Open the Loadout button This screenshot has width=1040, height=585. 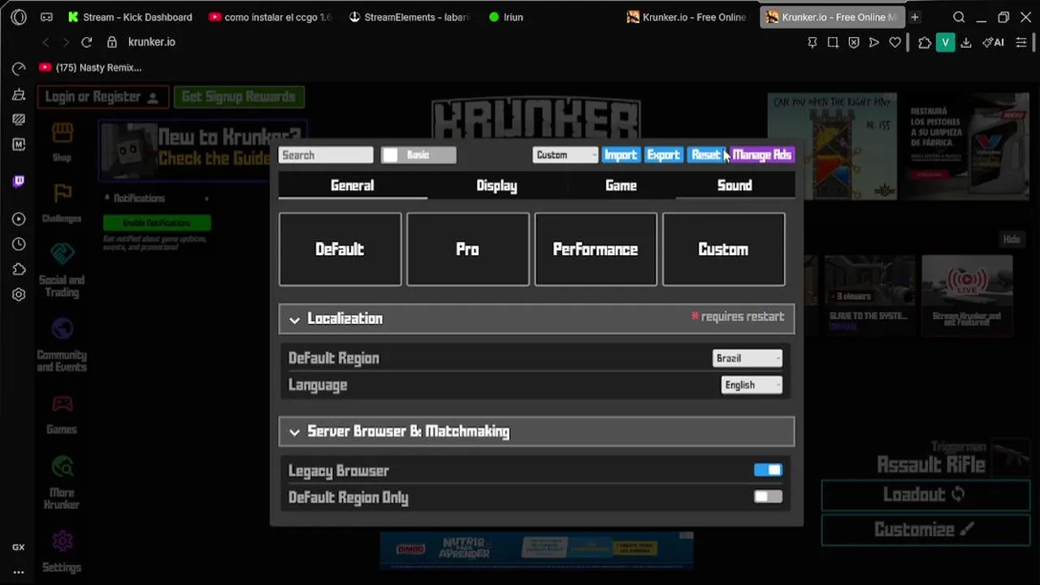[925, 495]
